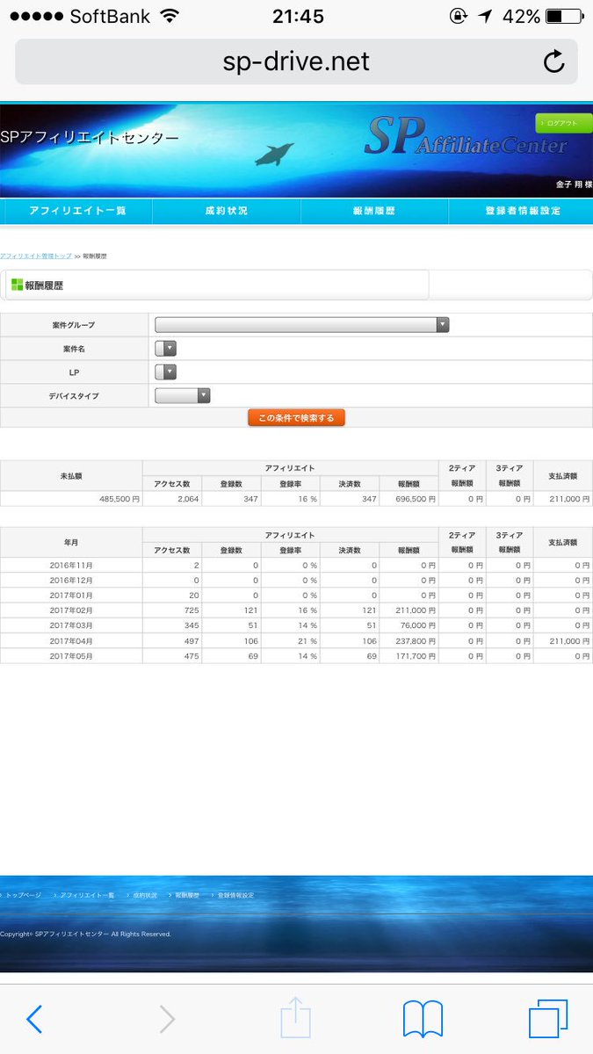Click the footer トップページ link

(x=22, y=895)
